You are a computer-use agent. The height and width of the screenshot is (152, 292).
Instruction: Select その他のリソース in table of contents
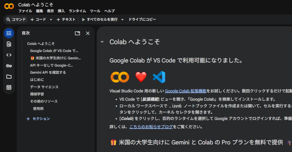(44, 101)
